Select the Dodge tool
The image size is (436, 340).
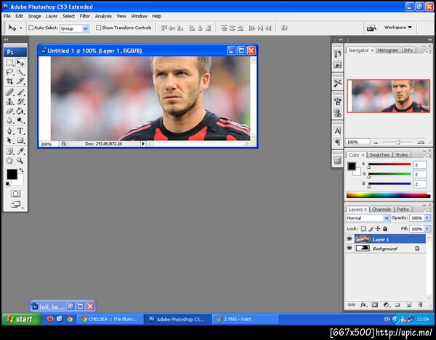[20, 120]
